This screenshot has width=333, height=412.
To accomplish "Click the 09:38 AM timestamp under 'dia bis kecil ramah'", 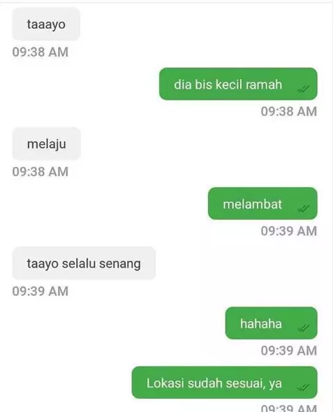I will tap(289, 112).
